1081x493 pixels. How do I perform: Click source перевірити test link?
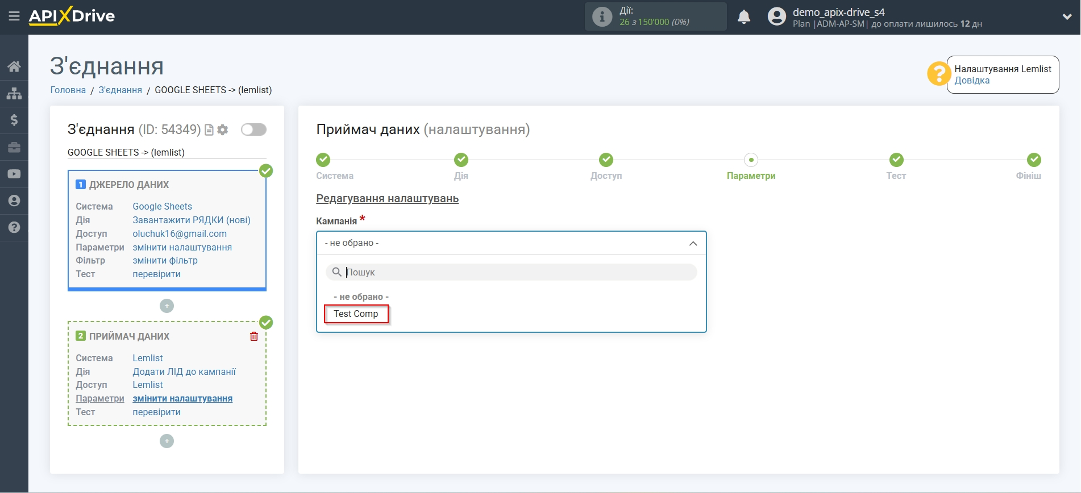pos(156,274)
